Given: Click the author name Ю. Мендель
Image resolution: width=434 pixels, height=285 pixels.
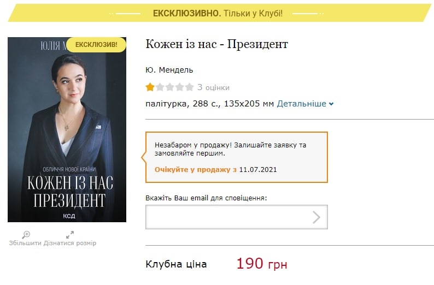Looking at the screenshot, I should (169, 70).
